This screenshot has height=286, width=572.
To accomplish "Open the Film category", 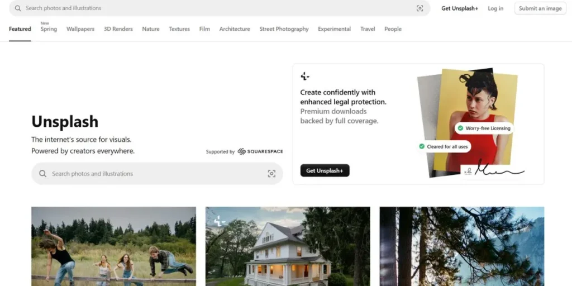I will click(x=204, y=29).
